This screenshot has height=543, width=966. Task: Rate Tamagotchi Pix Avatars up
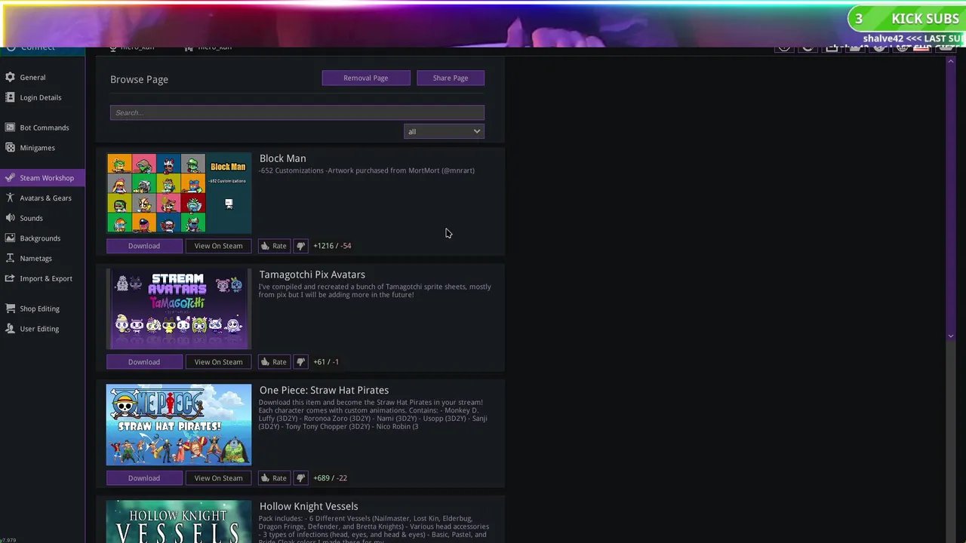point(273,362)
